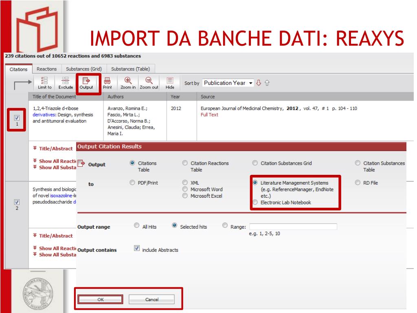Select All Hits output range
This screenshot has width=417, height=313.
[137, 225]
